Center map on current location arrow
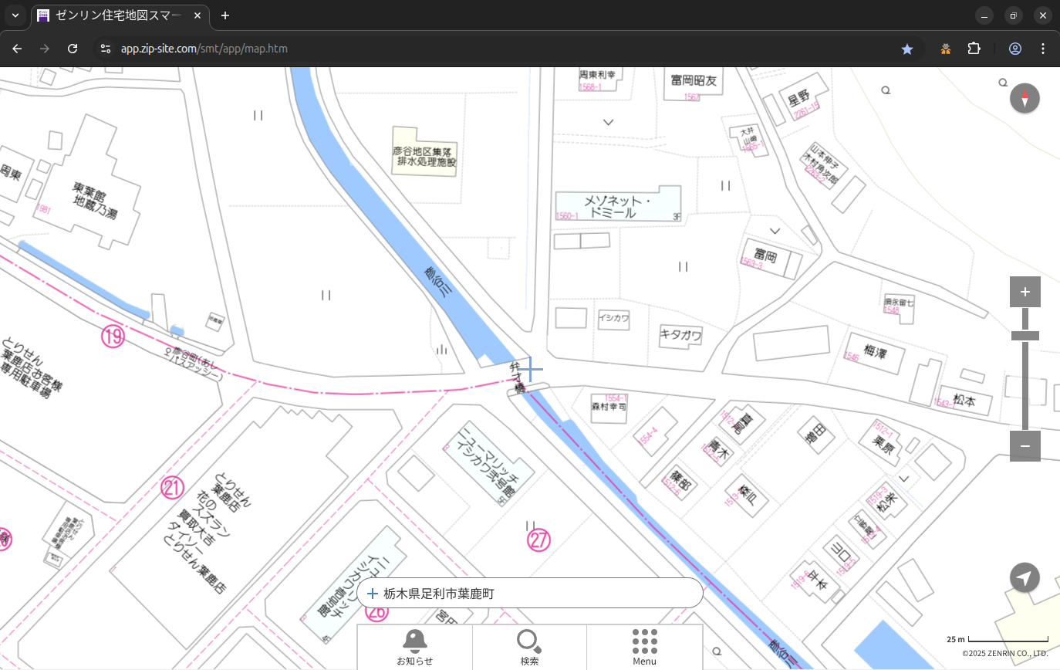This screenshot has width=1060, height=670. tap(1025, 577)
